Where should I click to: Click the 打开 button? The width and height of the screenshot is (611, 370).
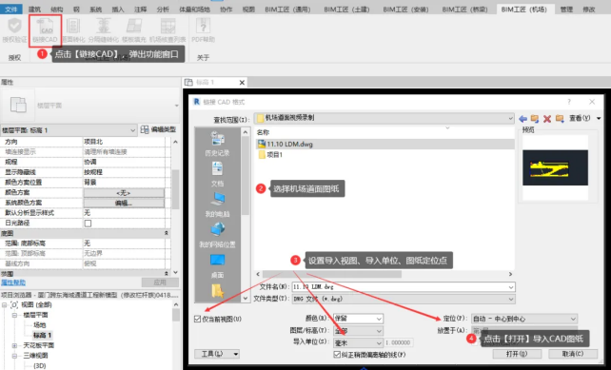coord(517,354)
